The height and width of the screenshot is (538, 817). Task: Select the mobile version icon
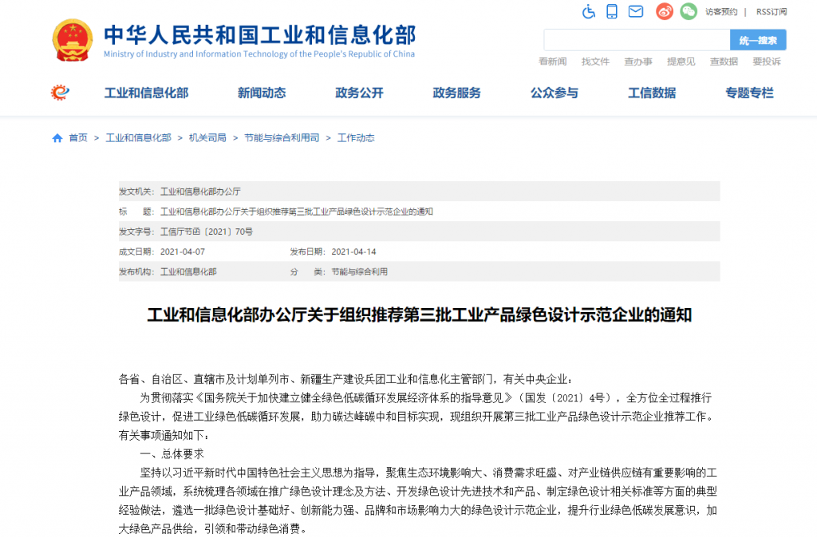click(612, 12)
